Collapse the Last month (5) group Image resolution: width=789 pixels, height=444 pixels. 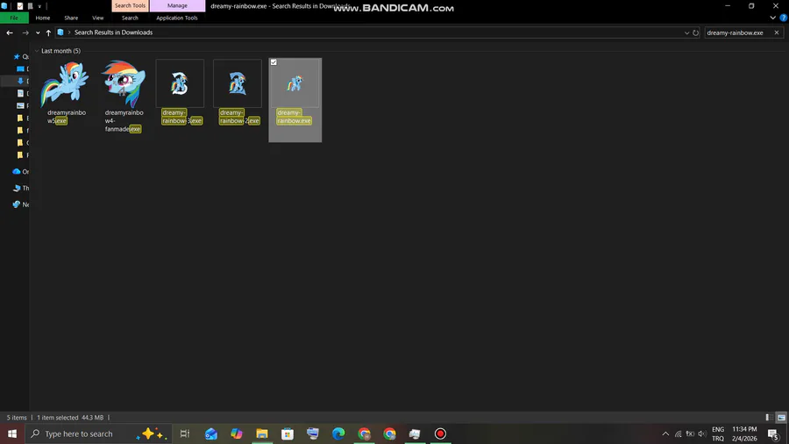pos(37,51)
